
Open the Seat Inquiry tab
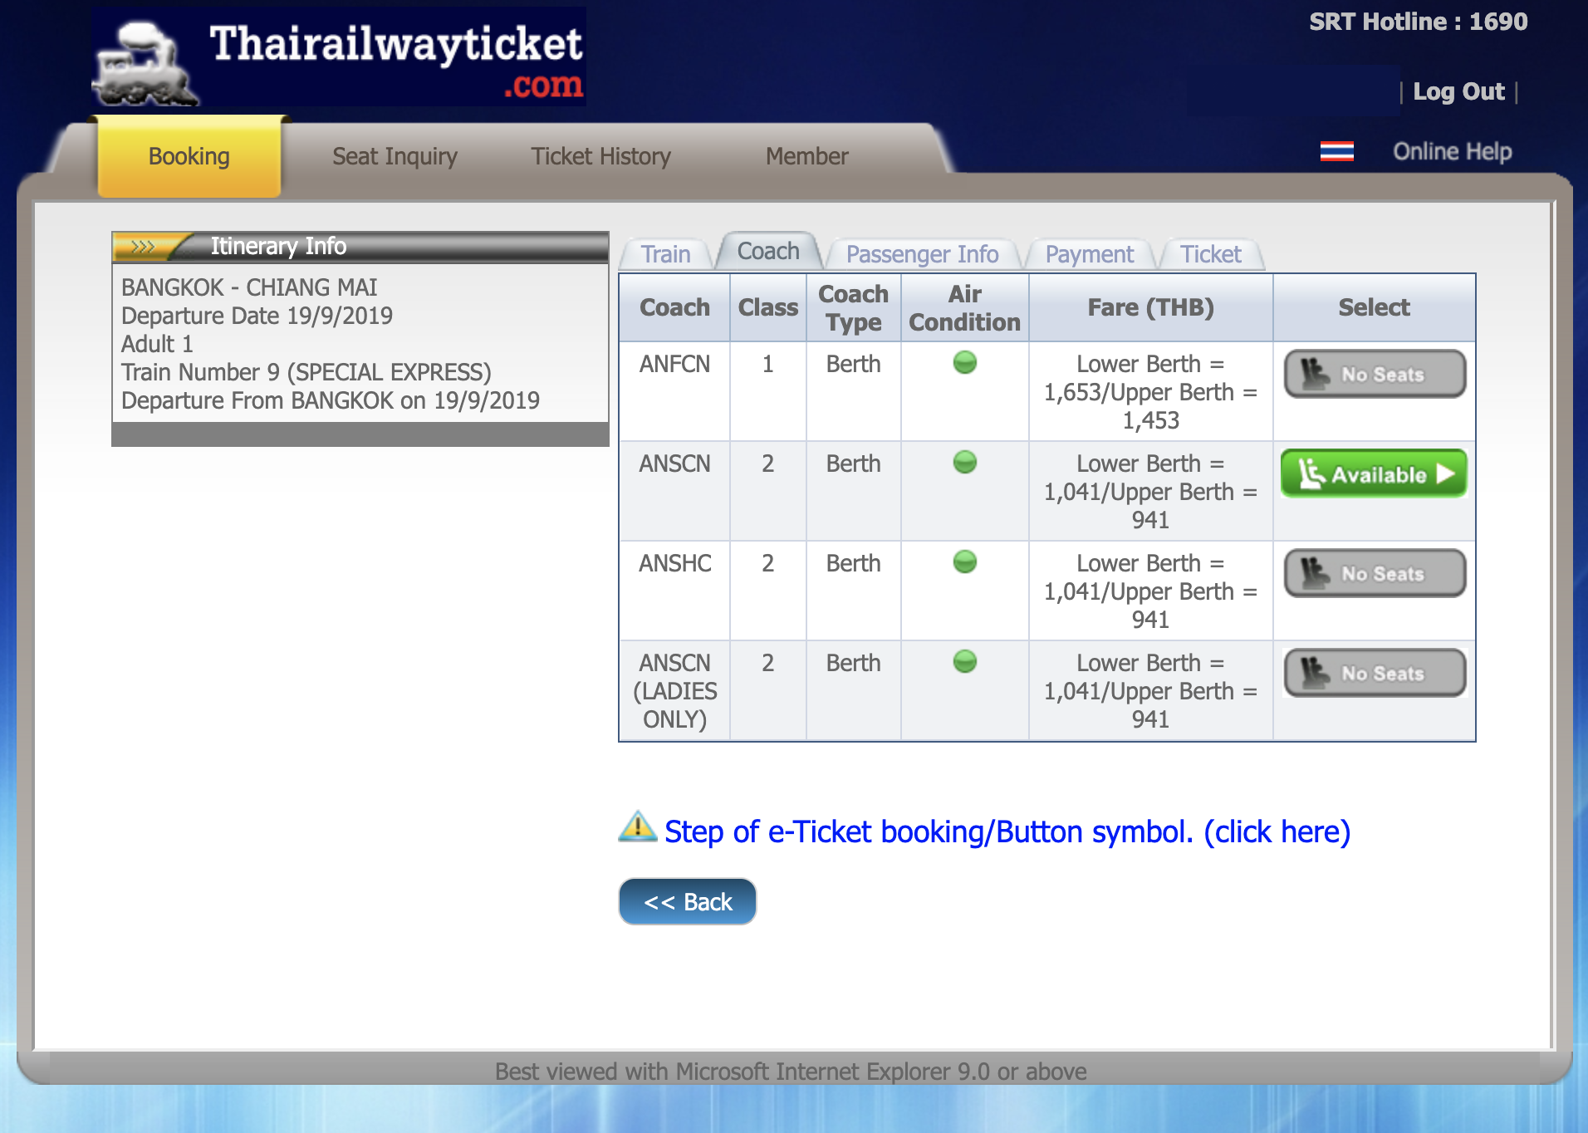tap(395, 156)
